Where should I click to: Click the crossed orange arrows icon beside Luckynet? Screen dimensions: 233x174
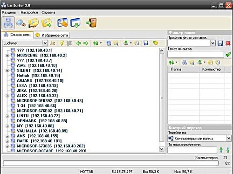click(x=53, y=43)
